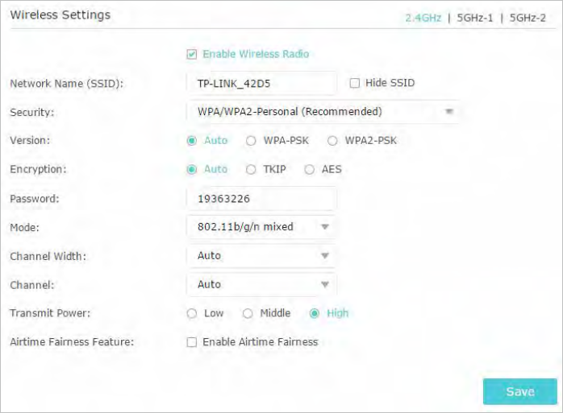Enable the Airtime Fairness checkbox
Image resolution: width=563 pixels, height=413 pixels.
192,342
